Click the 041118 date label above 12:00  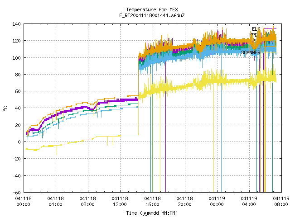120,198
